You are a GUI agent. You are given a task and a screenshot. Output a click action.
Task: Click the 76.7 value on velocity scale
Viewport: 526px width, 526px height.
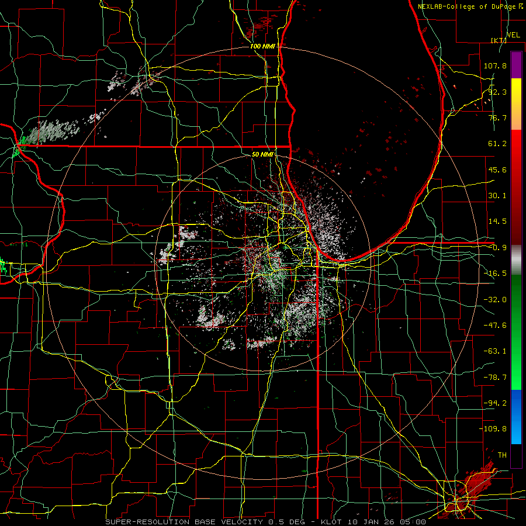[497, 117]
